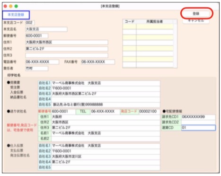Screen dimensions: 221x176
Task: Click first row of 所属担当者 table
Action: tap(148, 26)
